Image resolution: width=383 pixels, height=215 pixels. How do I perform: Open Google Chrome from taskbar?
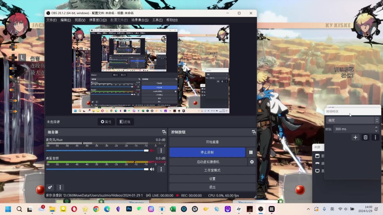point(96,209)
